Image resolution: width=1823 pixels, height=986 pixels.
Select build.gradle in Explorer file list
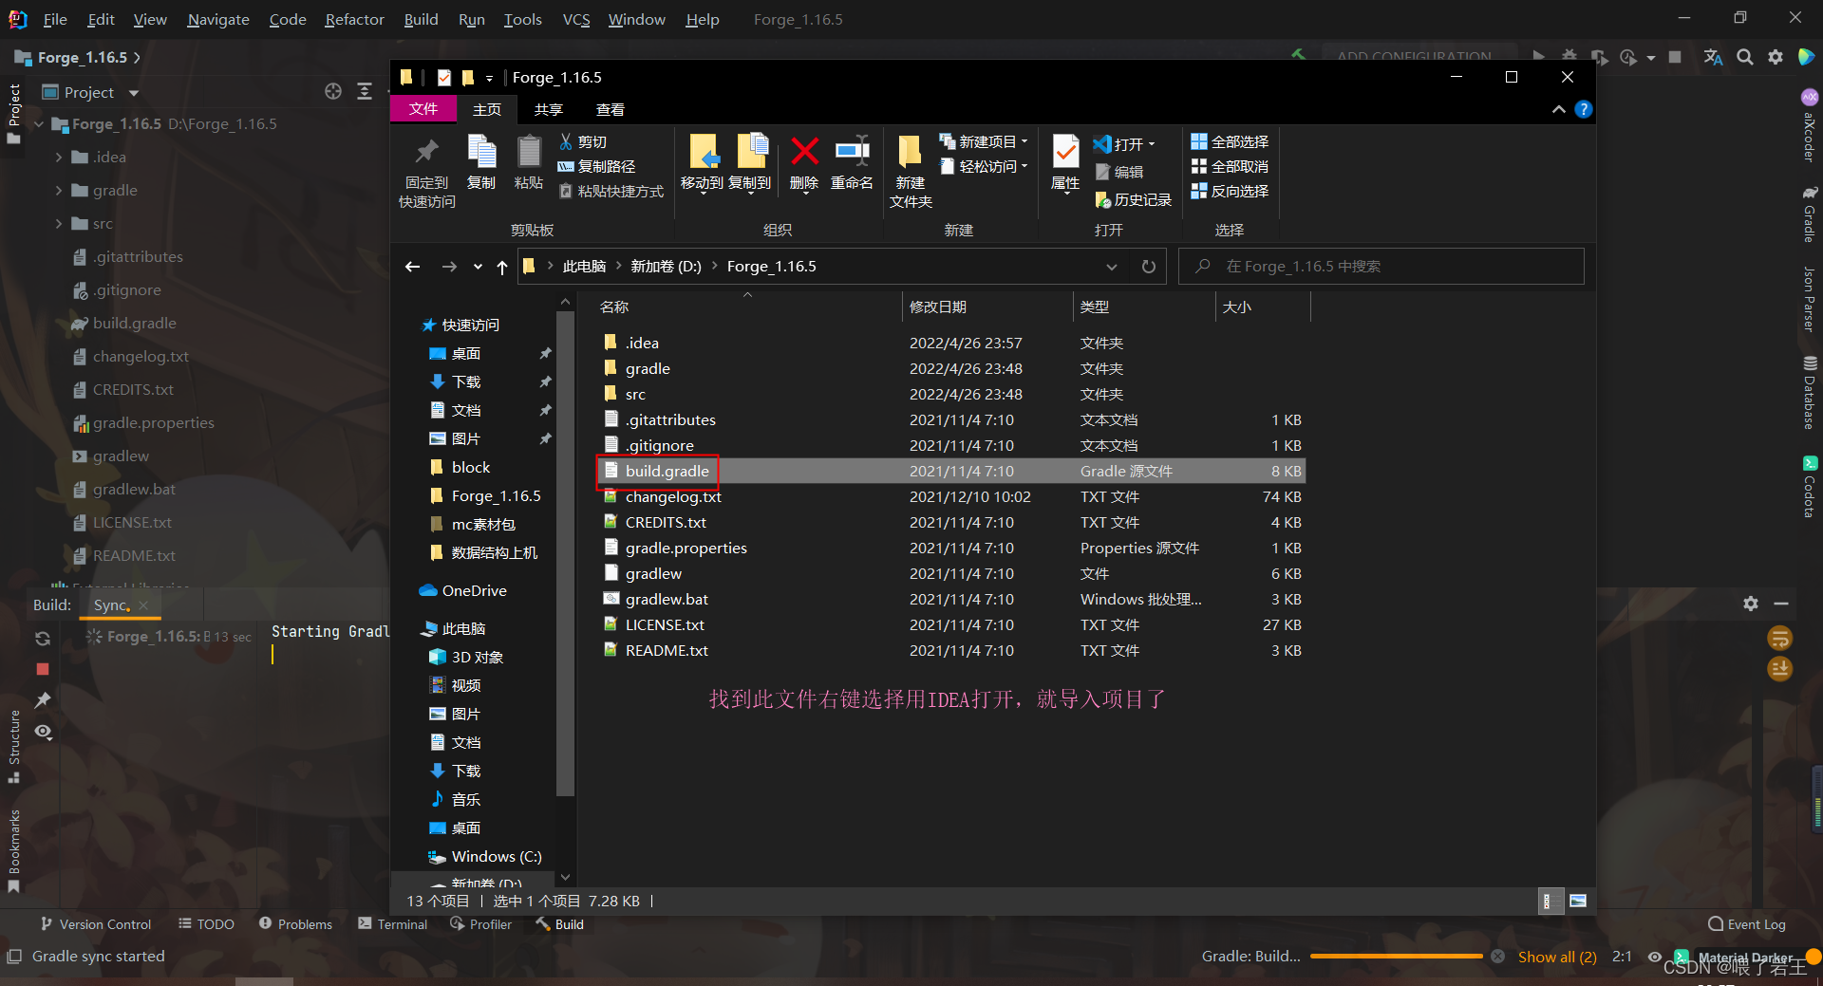(951, 471)
